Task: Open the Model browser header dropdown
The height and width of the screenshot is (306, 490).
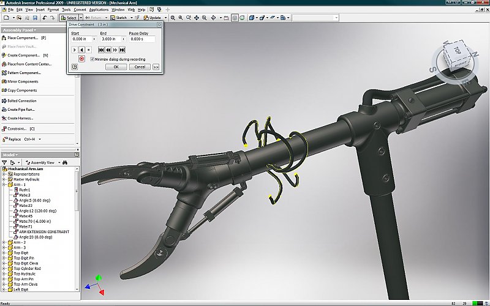Action: [x=17, y=155]
